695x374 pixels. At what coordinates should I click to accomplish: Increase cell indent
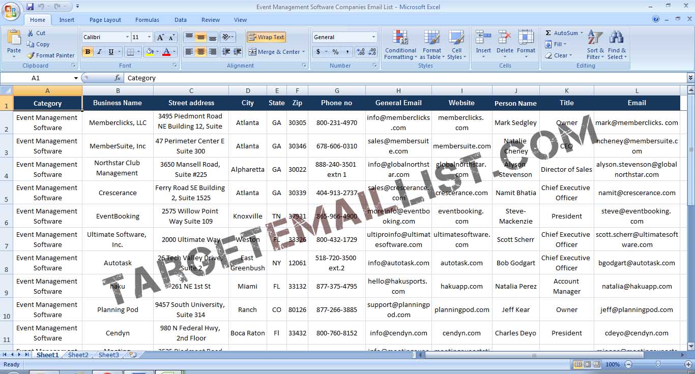(237, 52)
